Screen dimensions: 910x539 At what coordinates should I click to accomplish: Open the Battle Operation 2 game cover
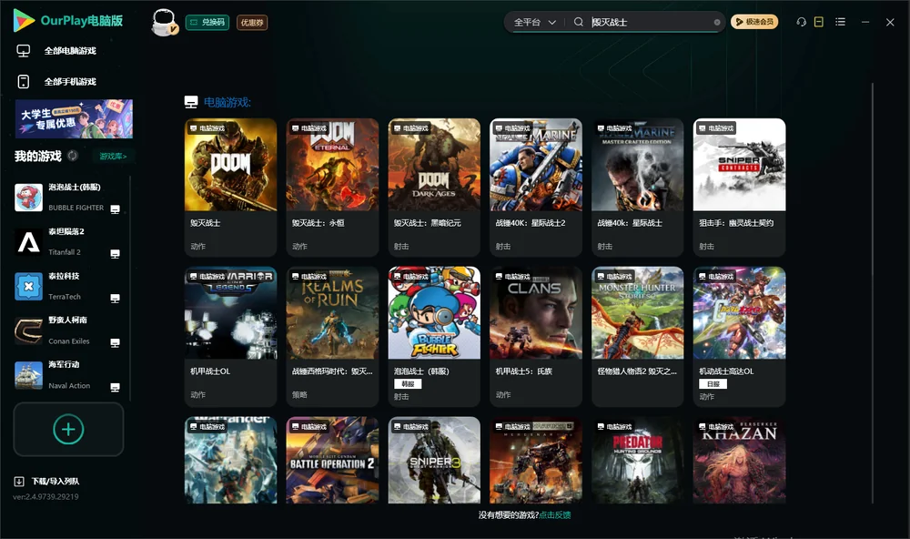click(x=332, y=460)
